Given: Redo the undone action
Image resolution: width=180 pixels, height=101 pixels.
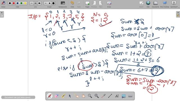Looking at the screenshot, I should pyautogui.click(x=79, y=4).
